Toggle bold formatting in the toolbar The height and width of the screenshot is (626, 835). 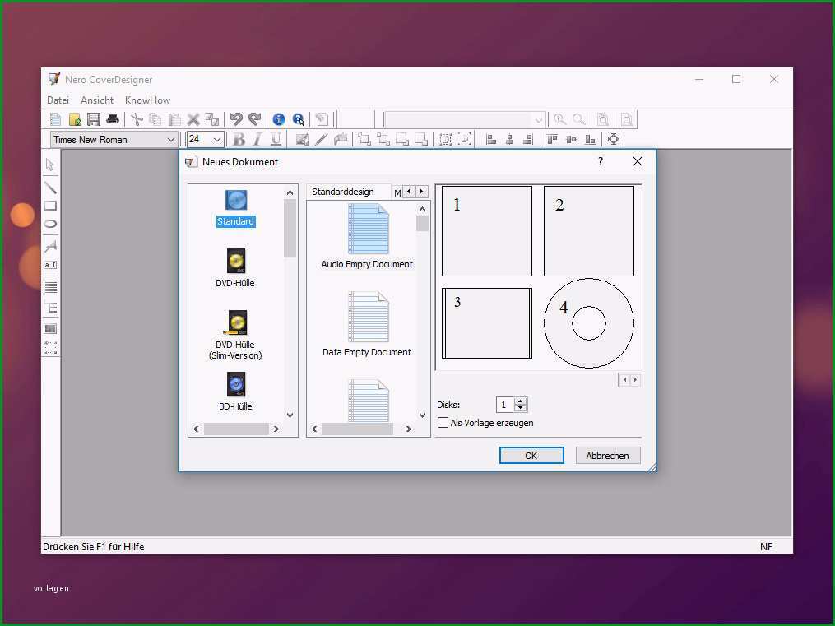[239, 140]
